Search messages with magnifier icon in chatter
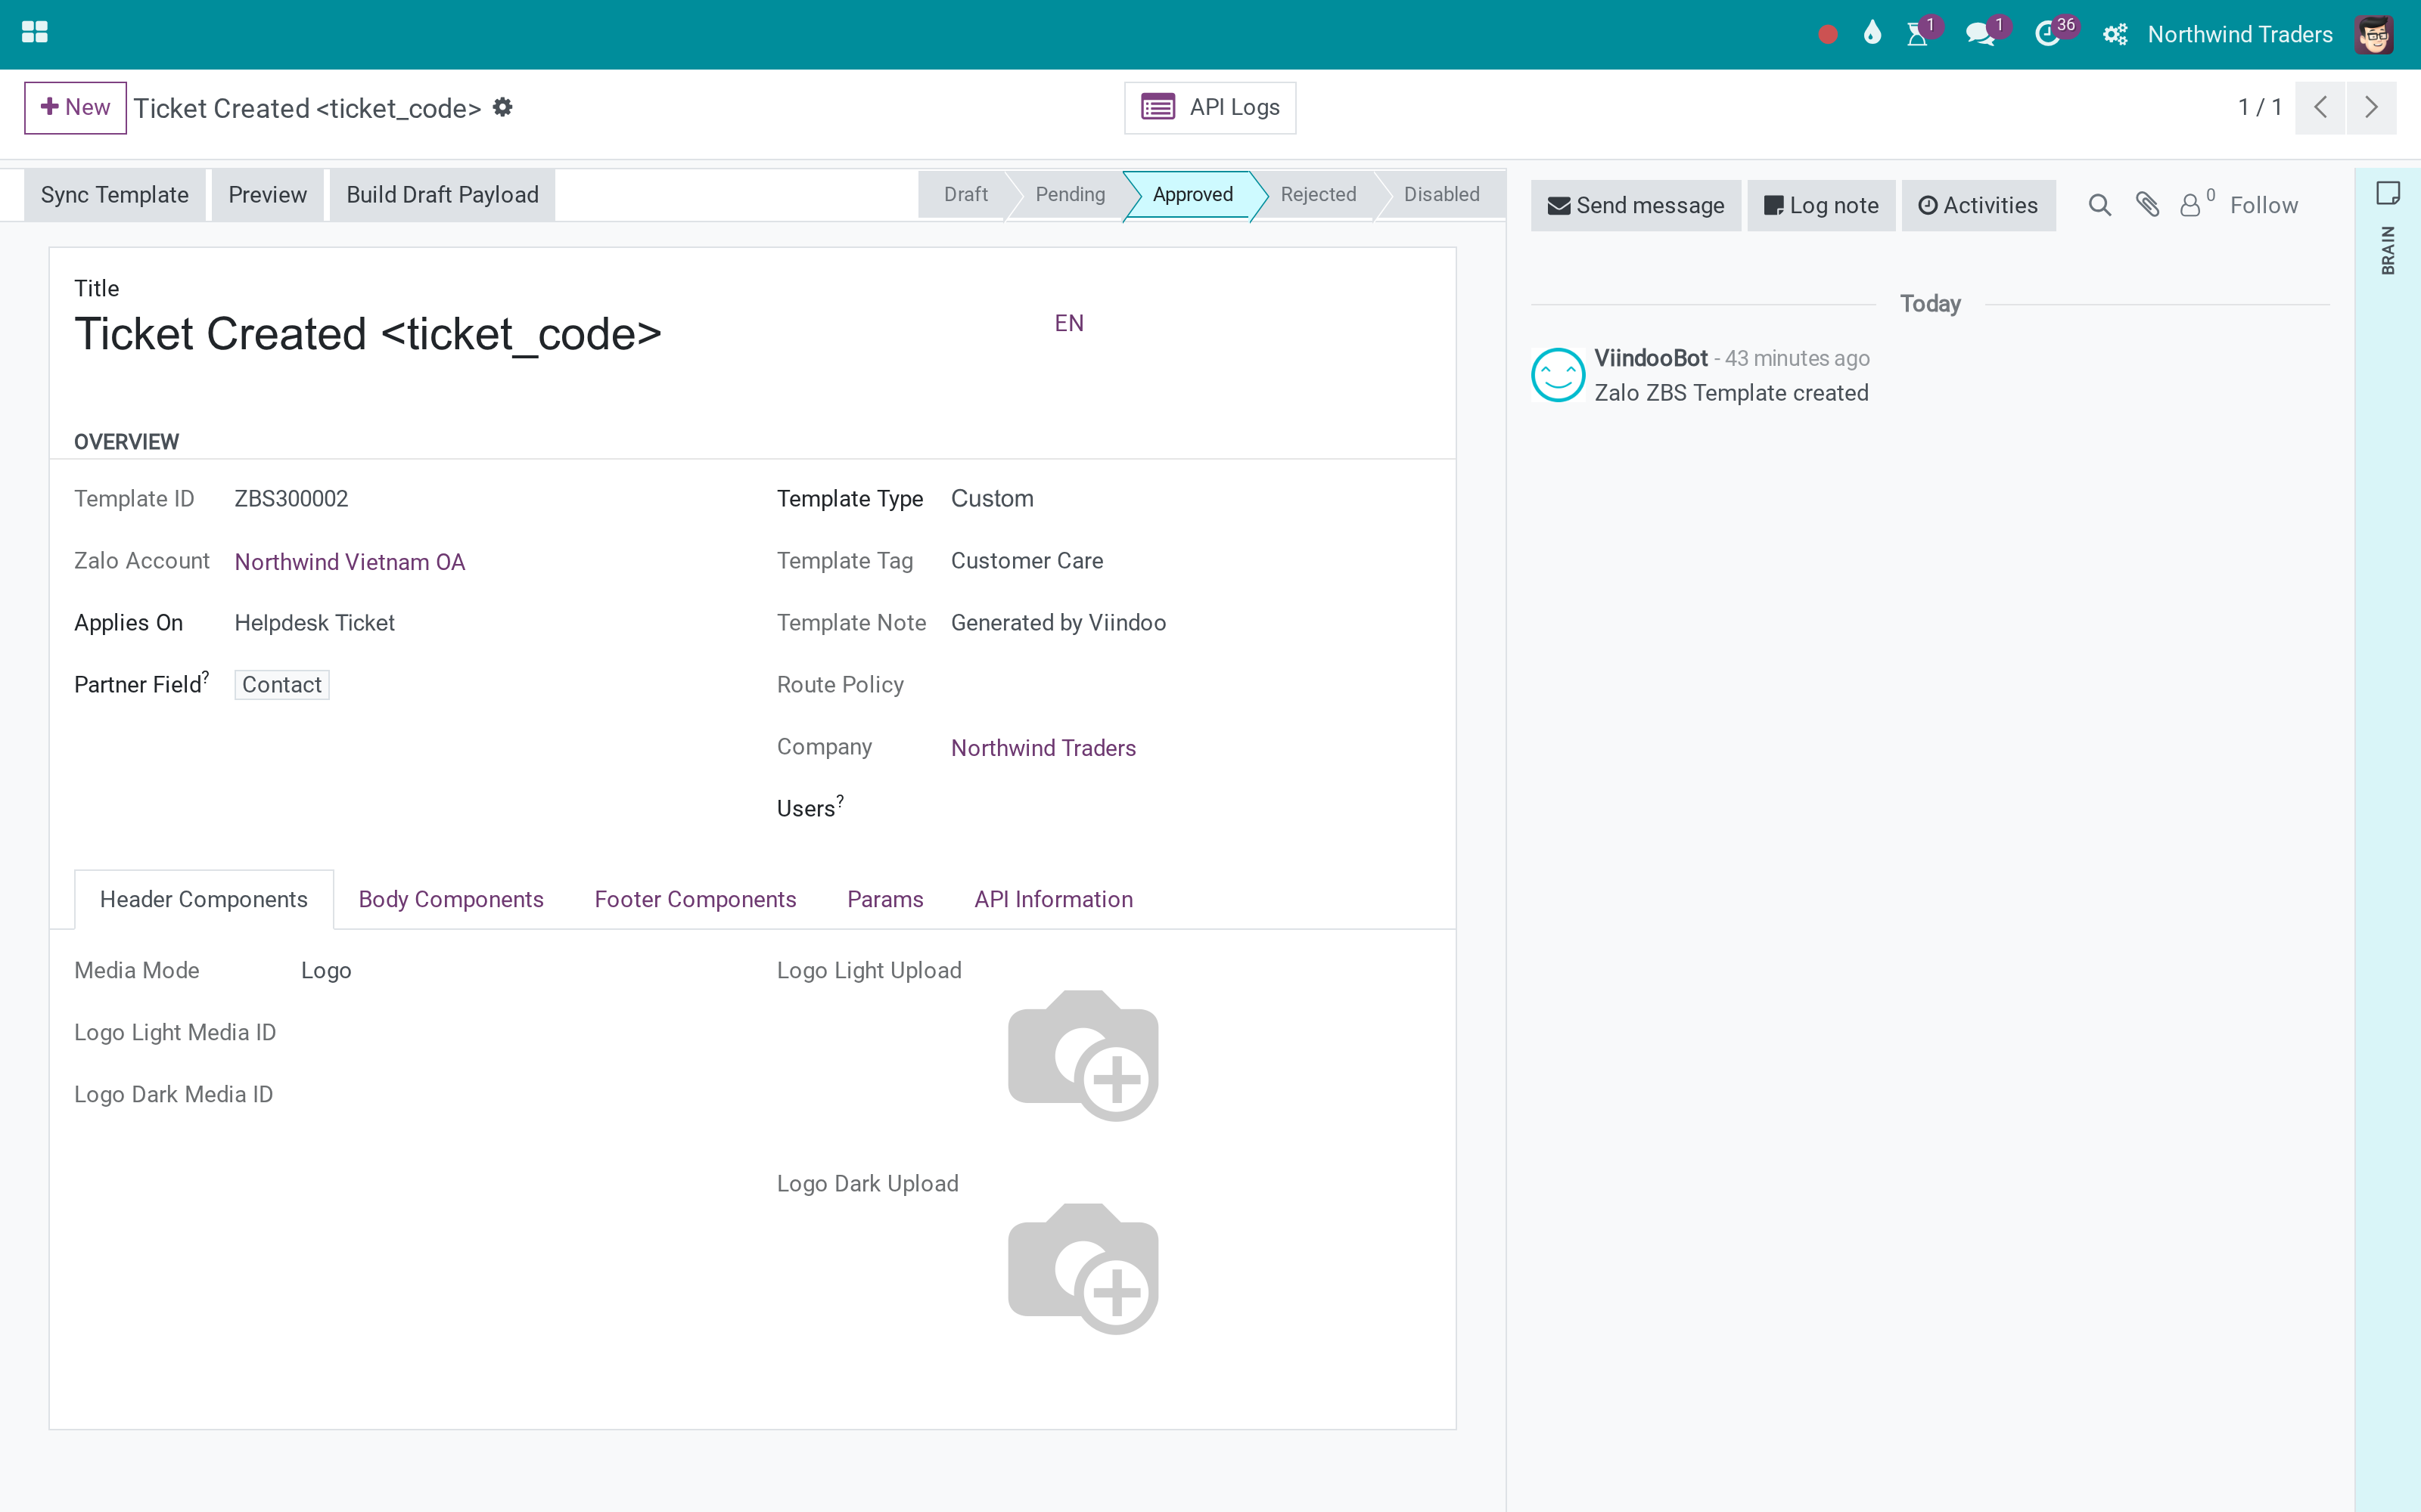2421x1512 pixels. pos(2099,205)
